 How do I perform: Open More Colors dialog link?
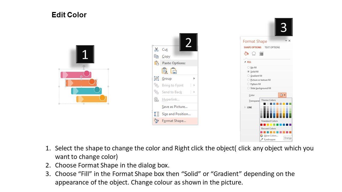[x=271, y=136]
